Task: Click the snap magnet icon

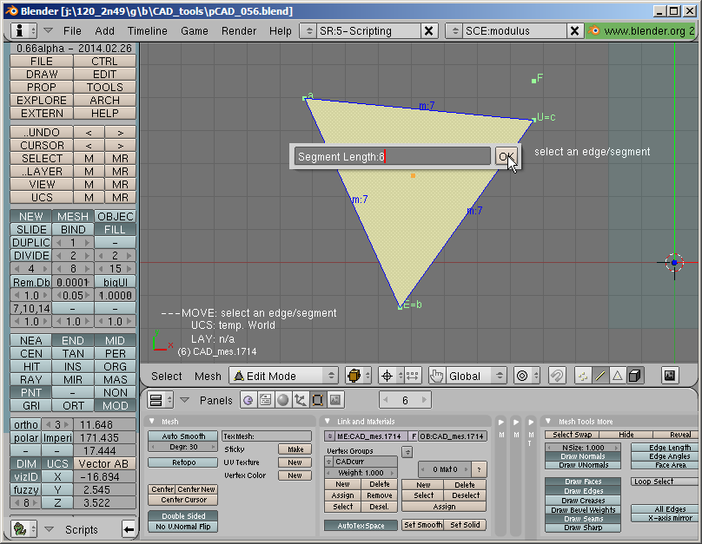Action: (x=557, y=376)
